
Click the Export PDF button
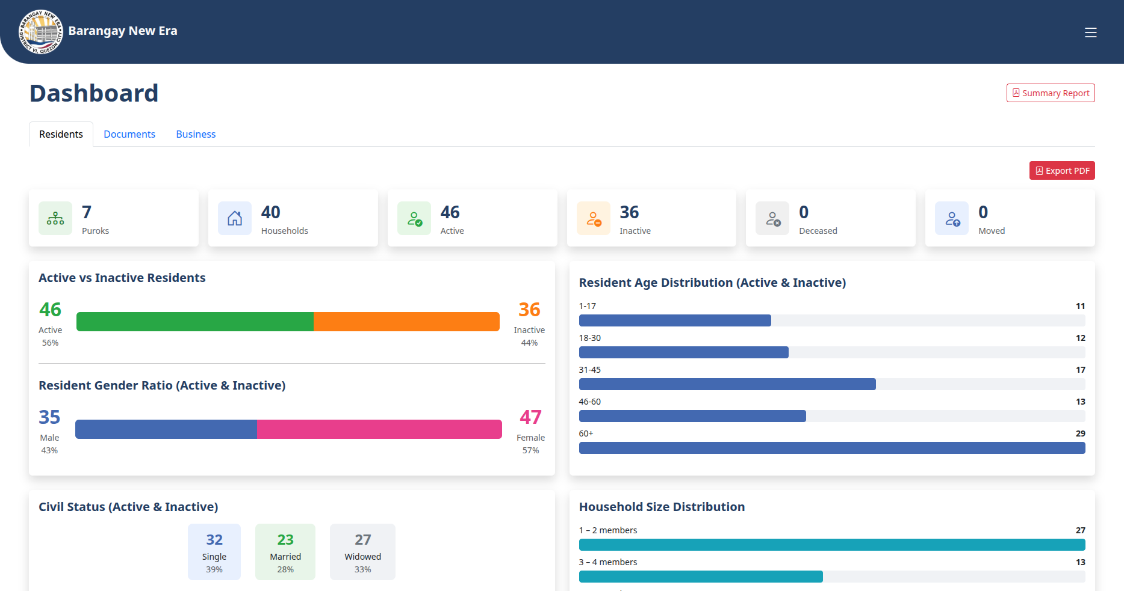click(1062, 171)
